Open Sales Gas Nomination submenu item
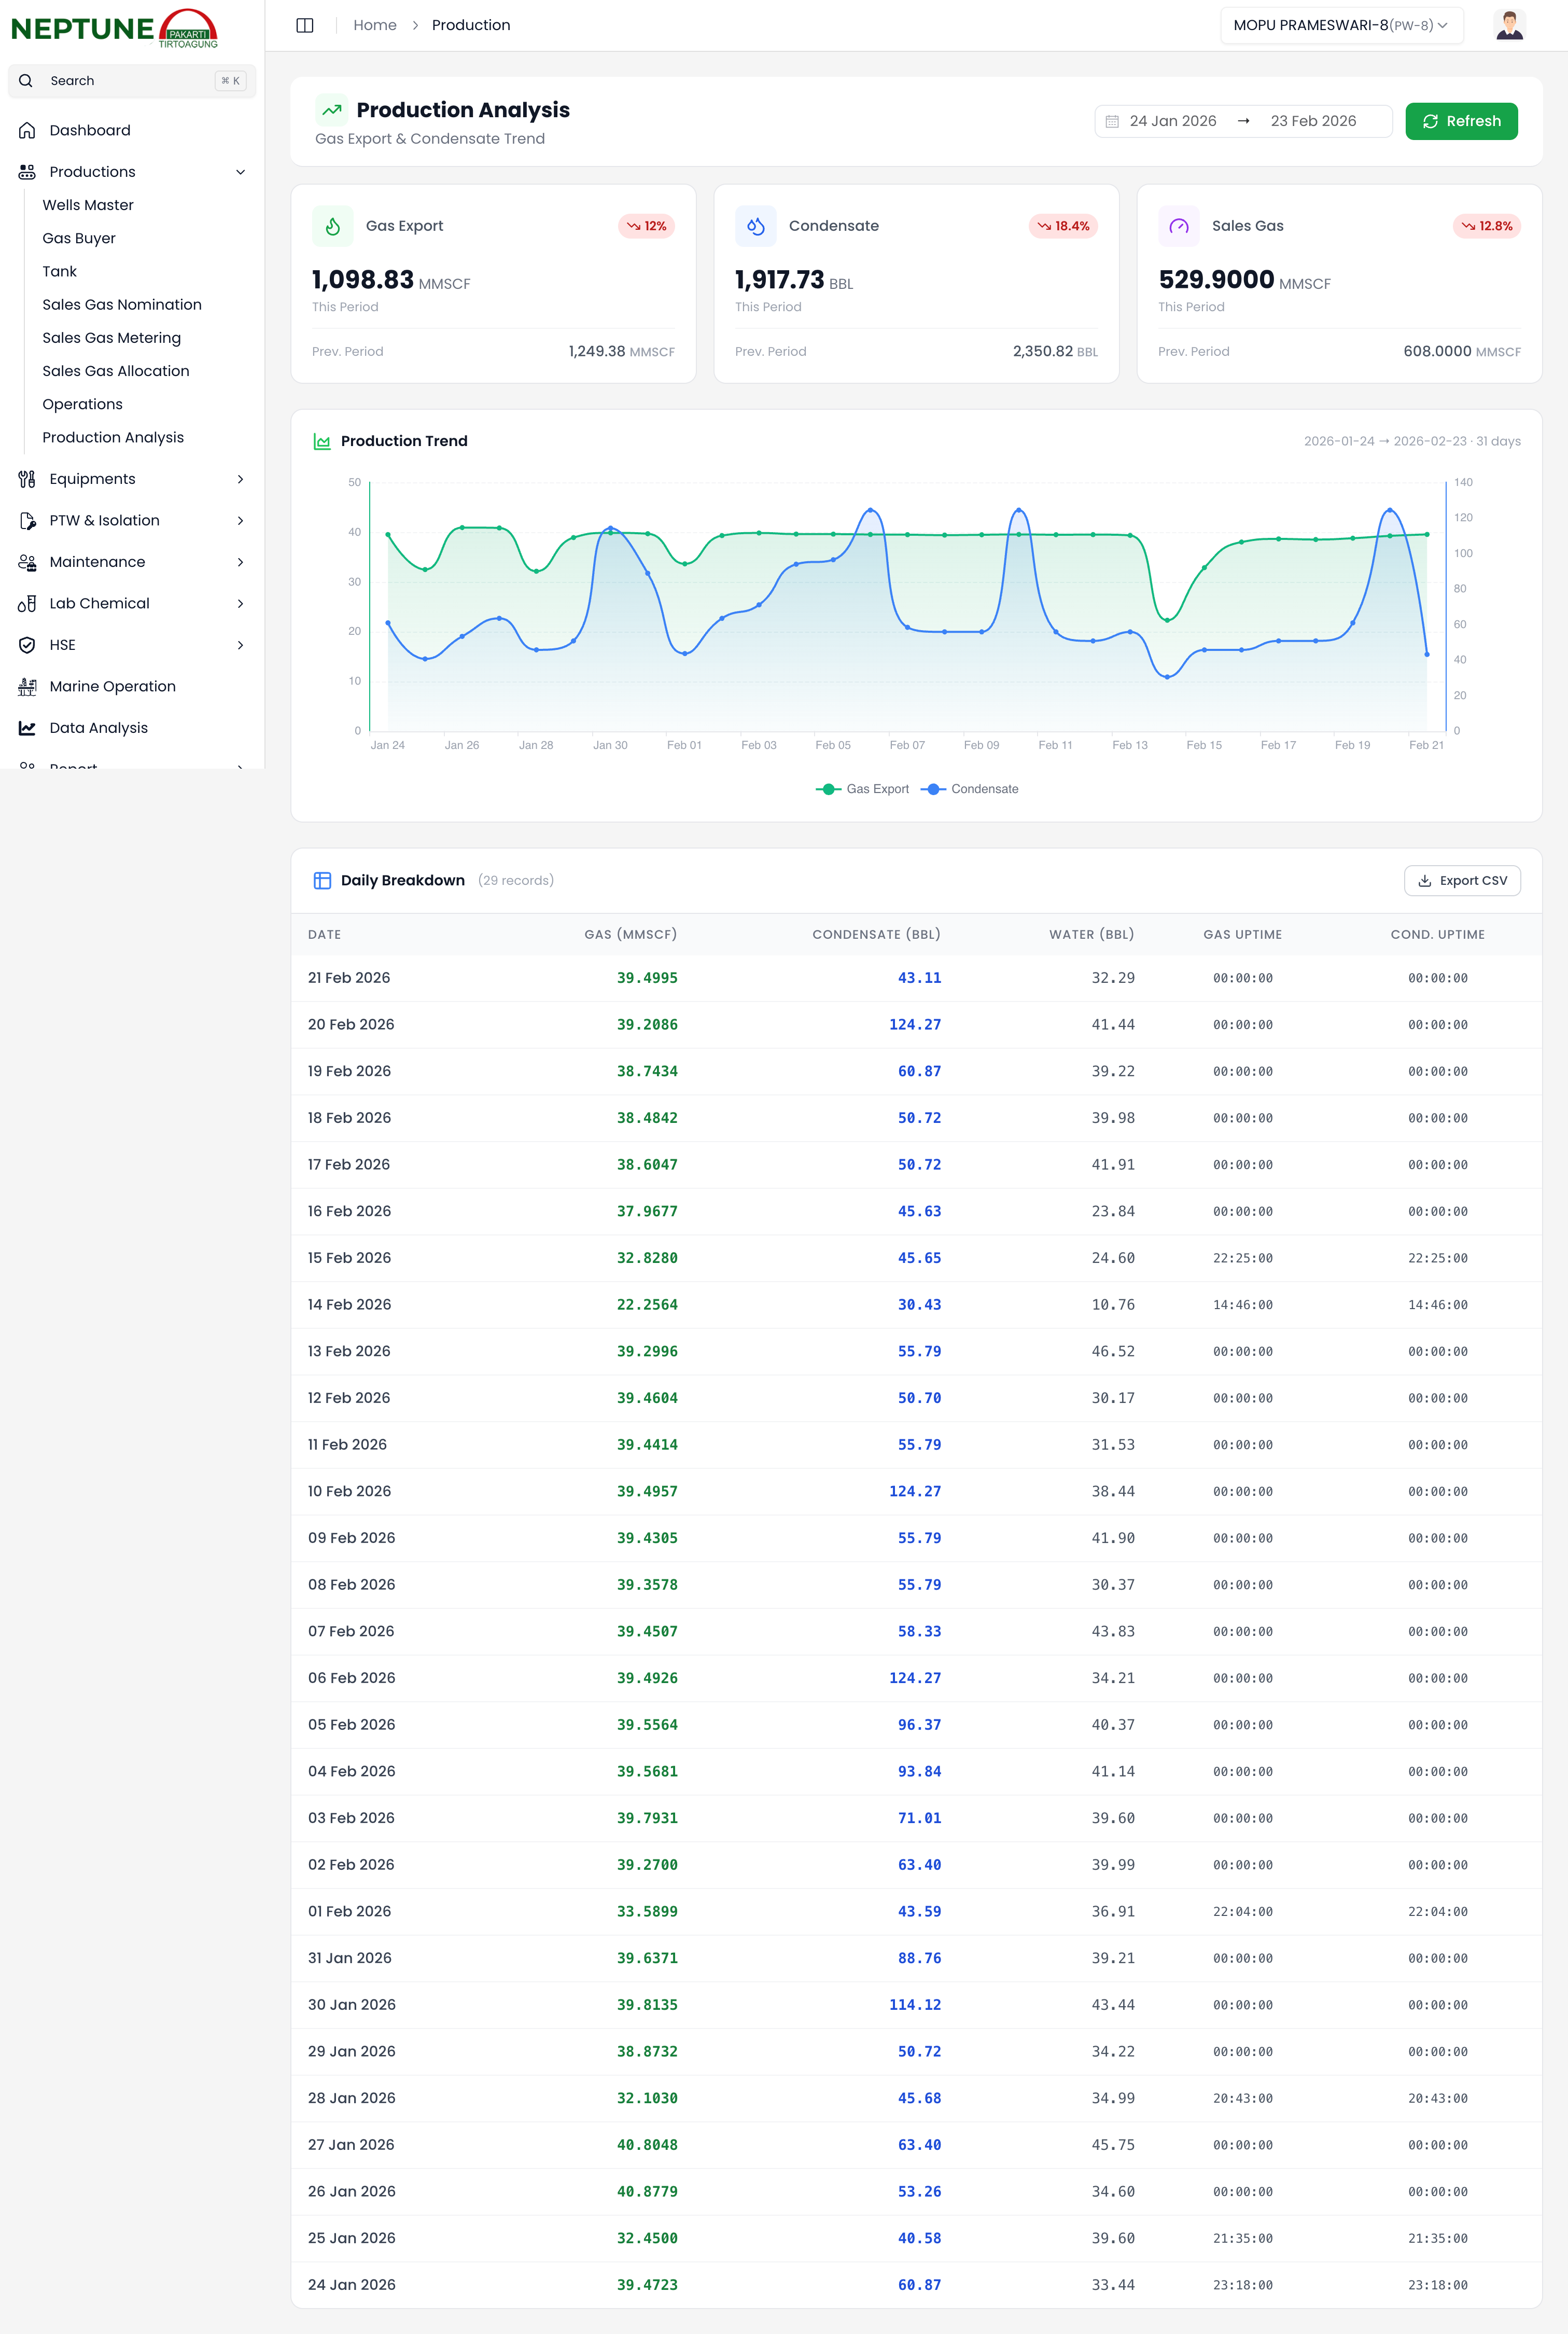Viewport: 1568px width, 2334px height. click(x=122, y=304)
